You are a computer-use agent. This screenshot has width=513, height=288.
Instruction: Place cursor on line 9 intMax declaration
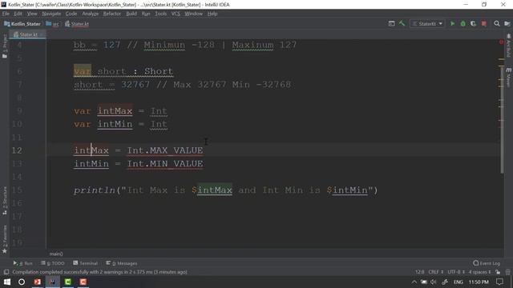115,111
